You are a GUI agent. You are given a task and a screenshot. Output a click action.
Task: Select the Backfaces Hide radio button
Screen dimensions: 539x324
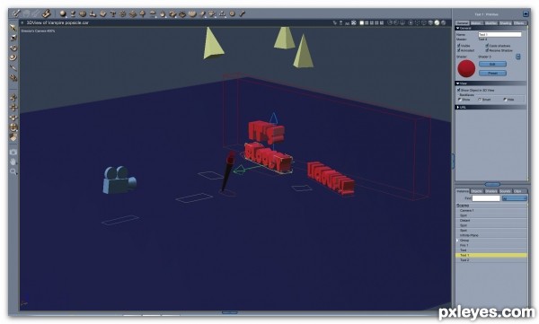505,100
